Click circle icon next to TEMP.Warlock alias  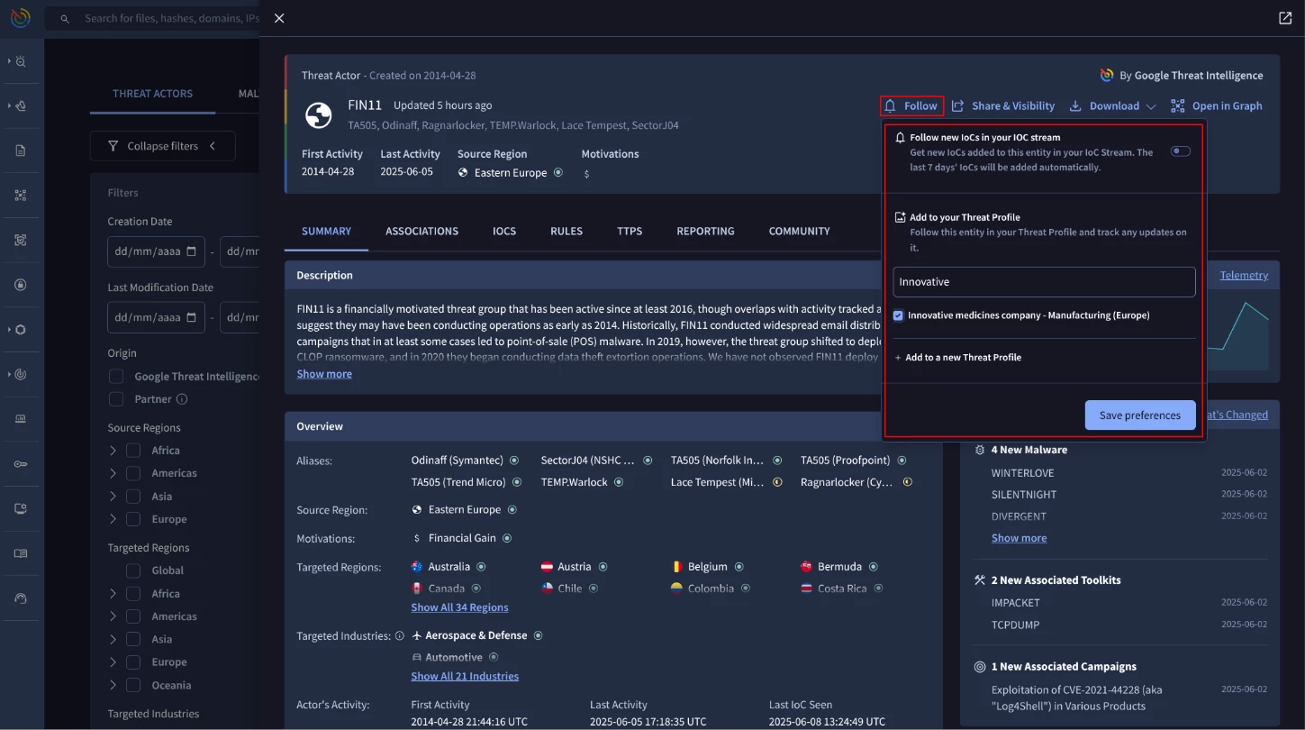619,482
